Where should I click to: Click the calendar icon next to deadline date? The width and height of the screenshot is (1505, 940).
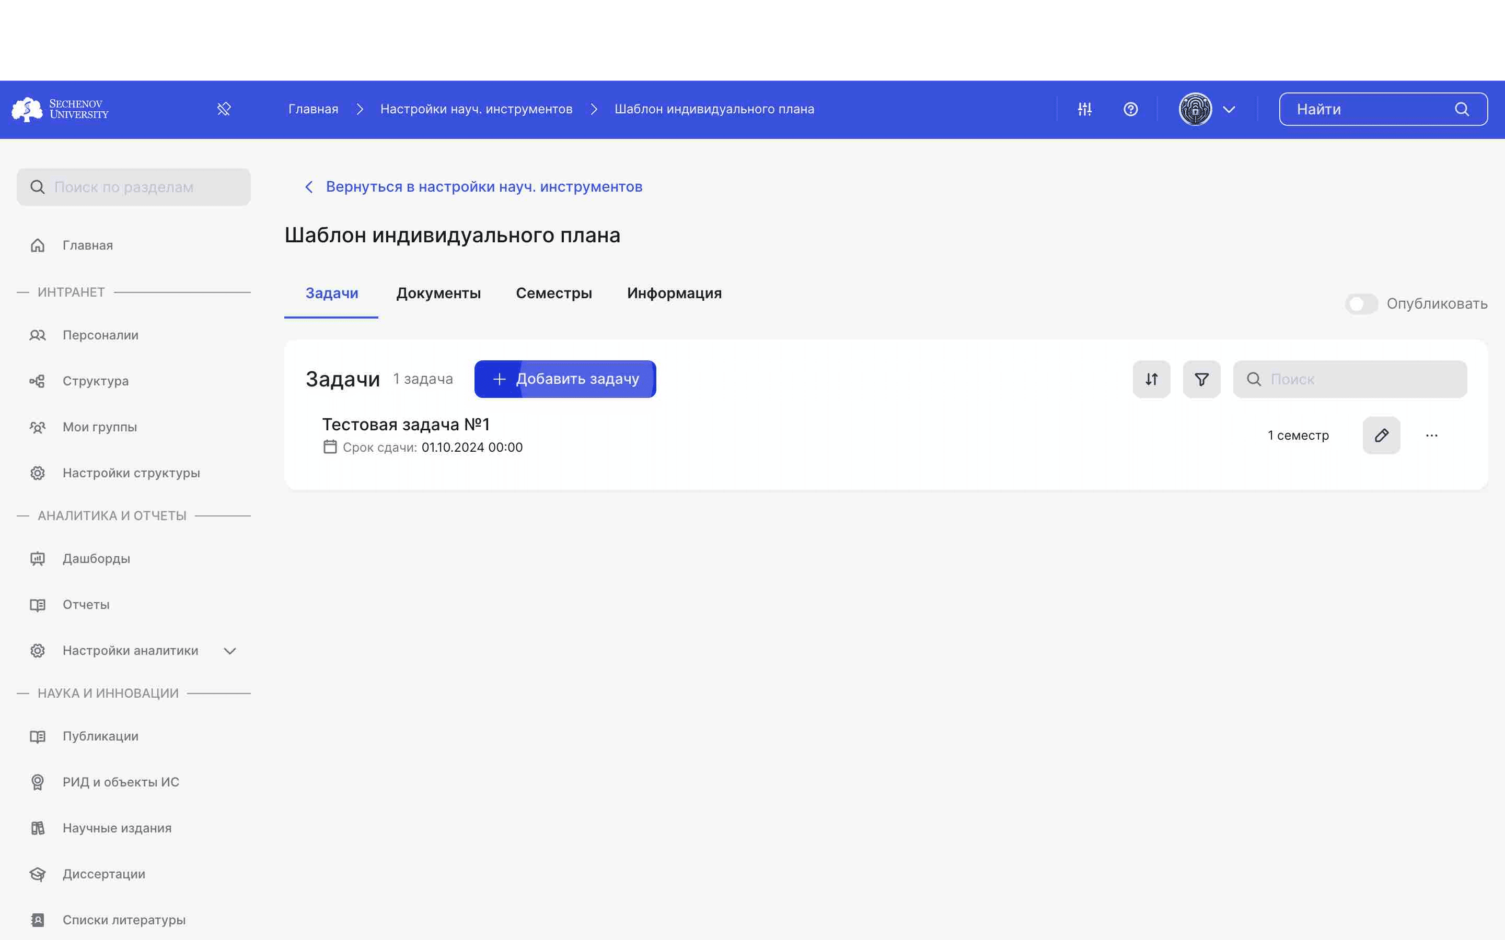(x=329, y=447)
